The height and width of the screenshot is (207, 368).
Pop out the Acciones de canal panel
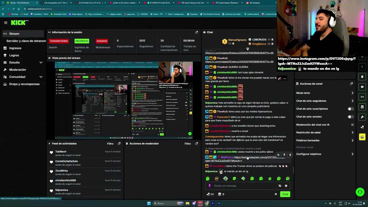point(351,84)
